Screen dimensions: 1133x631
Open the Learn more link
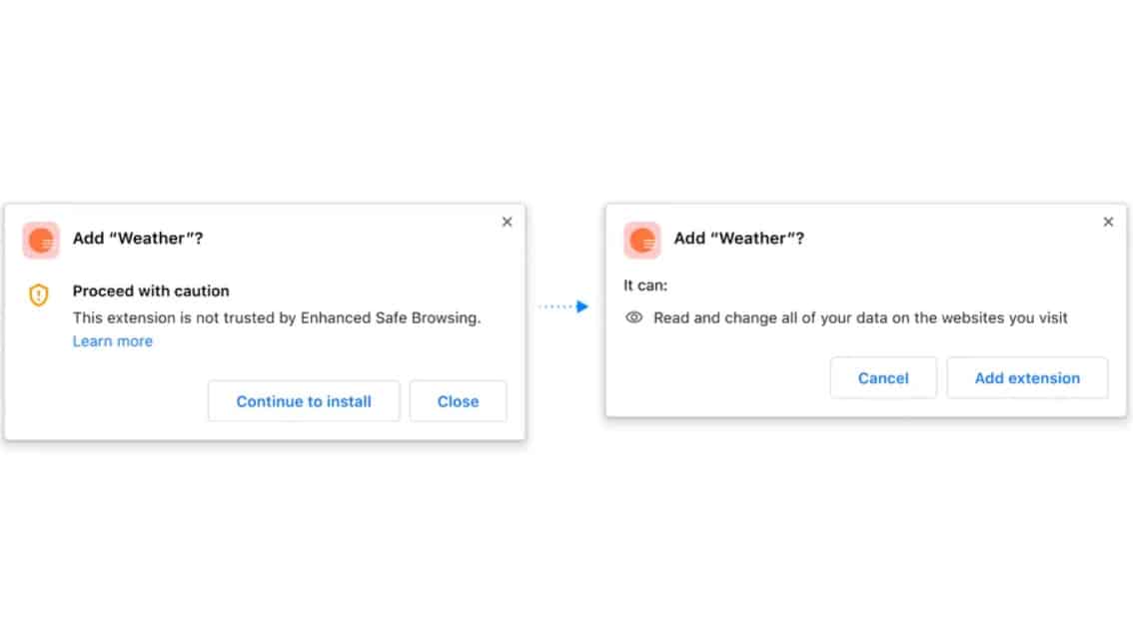pyautogui.click(x=113, y=341)
